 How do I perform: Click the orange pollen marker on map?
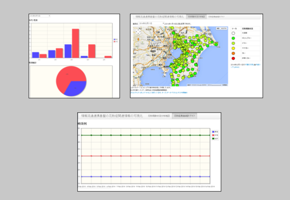click(x=188, y=51)
